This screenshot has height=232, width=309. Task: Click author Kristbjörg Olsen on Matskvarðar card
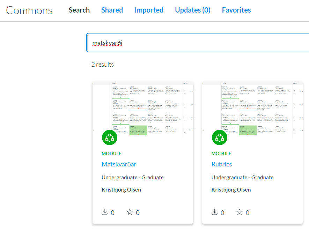[122, 190]
